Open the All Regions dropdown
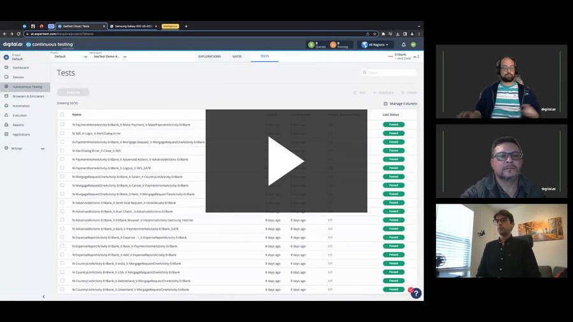573x322 pixels. pyautogui.click(x=375, y=45)
